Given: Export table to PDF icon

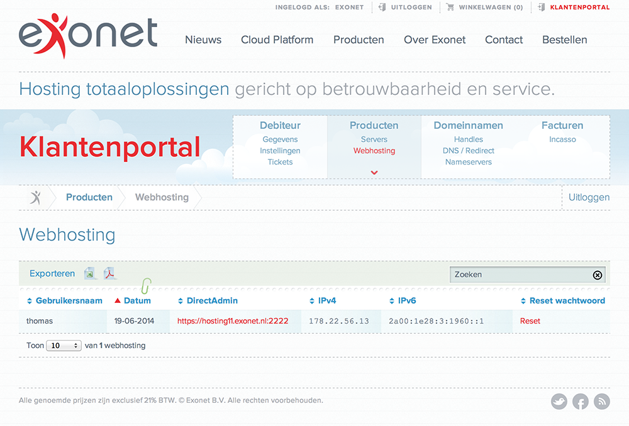Looking at the screenshot, I should click(109, 273).
